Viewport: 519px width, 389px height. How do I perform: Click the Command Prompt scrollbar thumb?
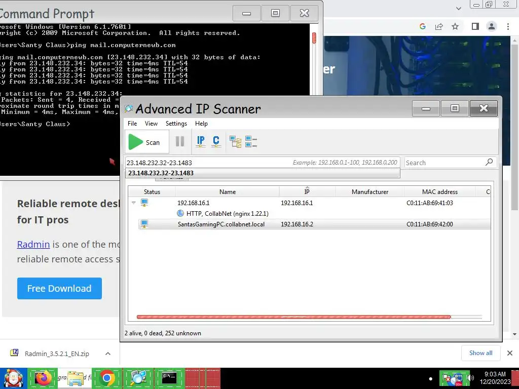[x=314, y=37]
